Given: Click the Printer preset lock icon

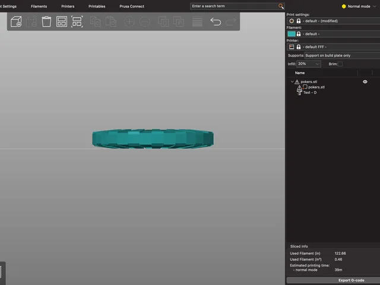Looking at the screenshot, I should [x=299, y=47].
